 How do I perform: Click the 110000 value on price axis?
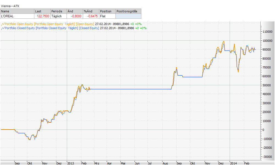pos(268,32)
